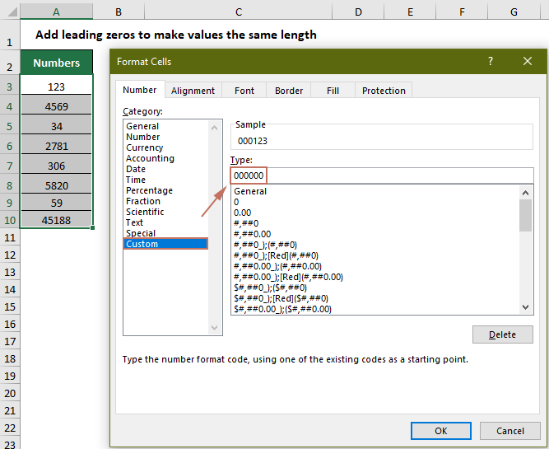This screenshot has width=549, height=449.
Task: Select Accounting category
Action: point(150,158)
